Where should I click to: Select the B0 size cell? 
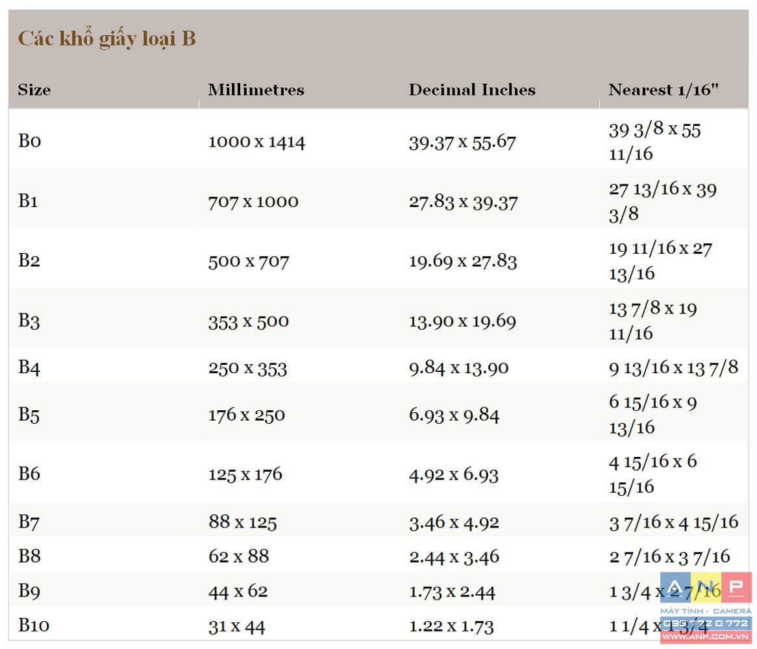point(30,141)
